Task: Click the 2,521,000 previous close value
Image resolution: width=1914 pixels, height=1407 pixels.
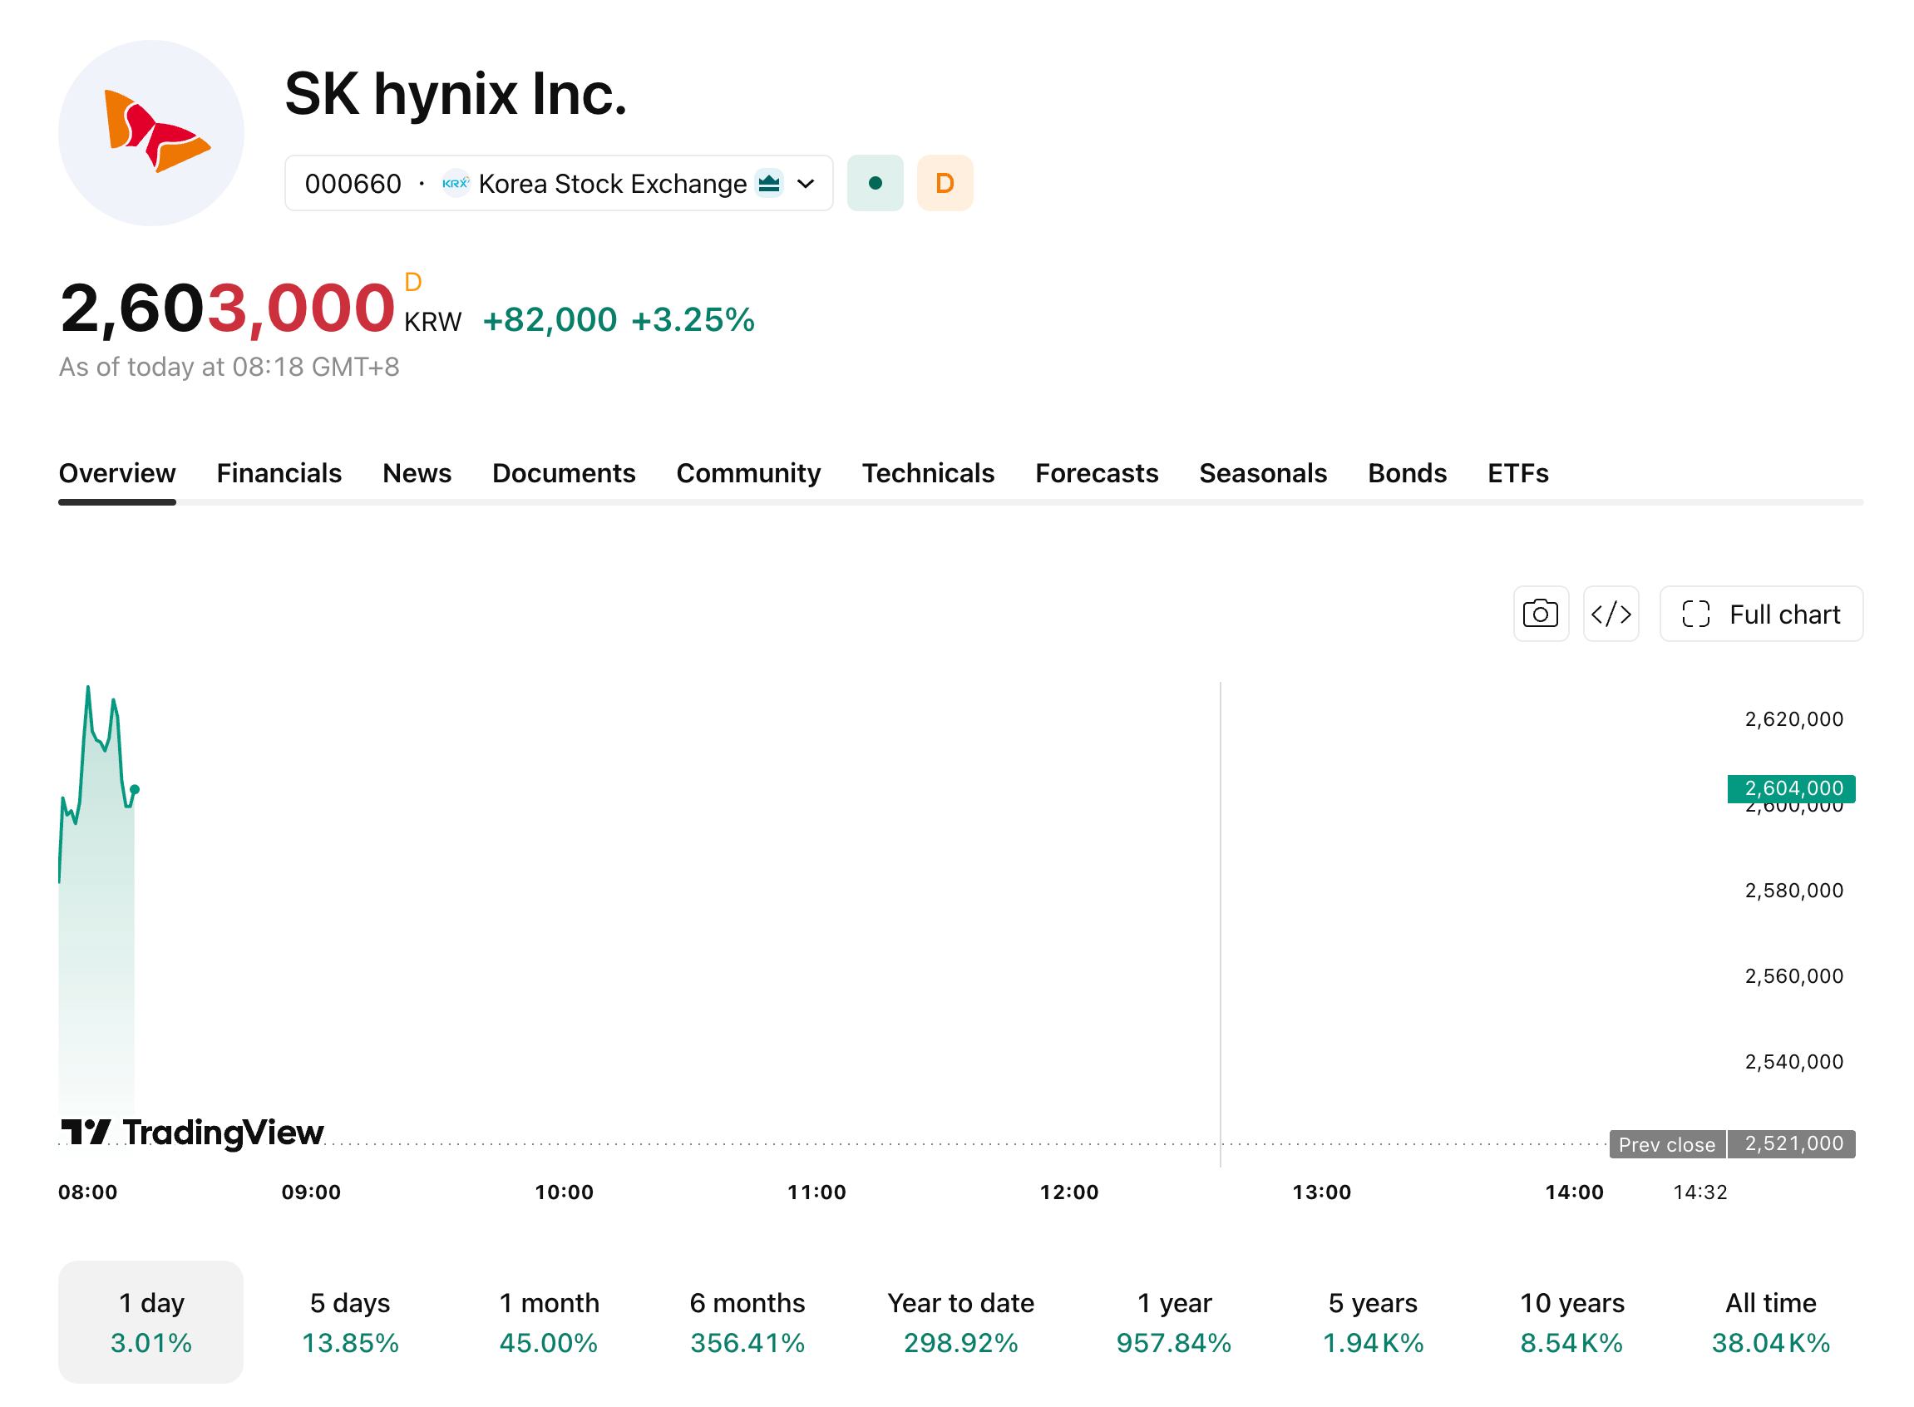Action: click(x=1793, y=1144)
